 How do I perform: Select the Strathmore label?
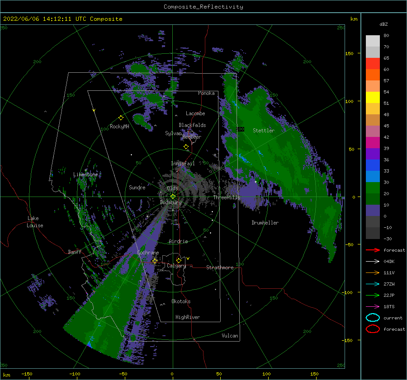220,267
